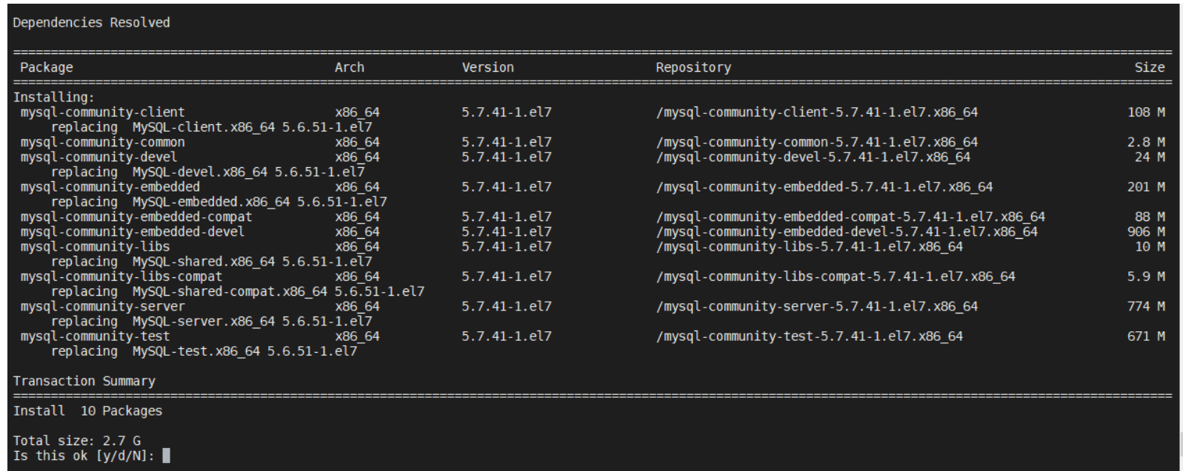Click the Version column header

[487, 67]
